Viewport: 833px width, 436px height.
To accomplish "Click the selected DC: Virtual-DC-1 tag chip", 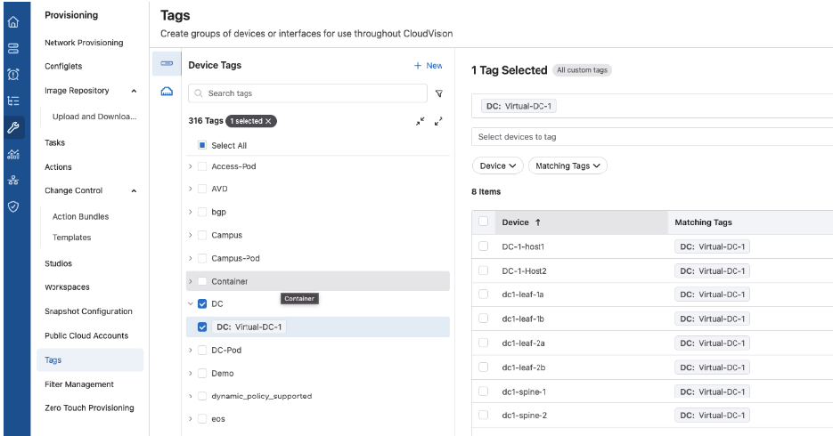I will (x=519, y=106).
